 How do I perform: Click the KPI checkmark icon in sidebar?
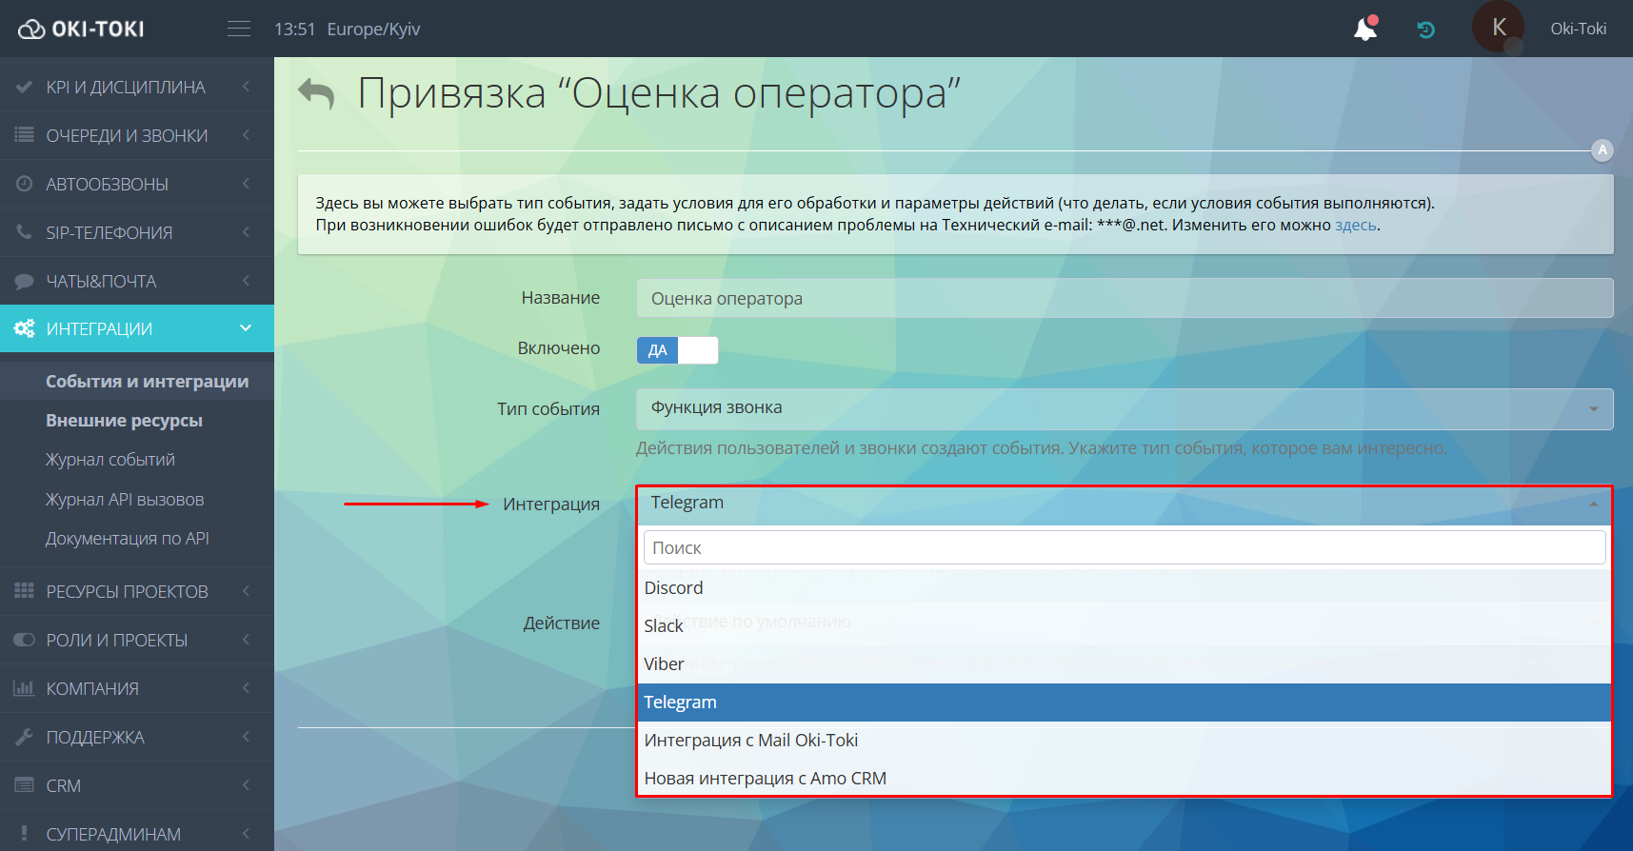[25, 87]
